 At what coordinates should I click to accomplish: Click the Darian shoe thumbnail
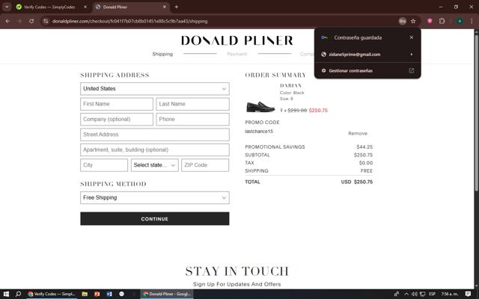click(x=260, y=106)
